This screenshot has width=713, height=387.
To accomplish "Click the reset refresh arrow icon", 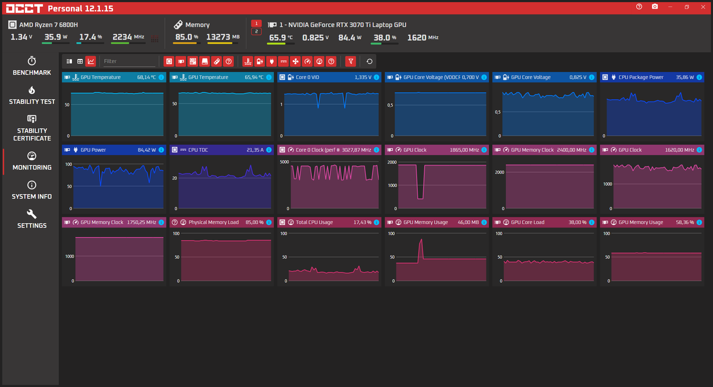I will (x=369, y=61).
